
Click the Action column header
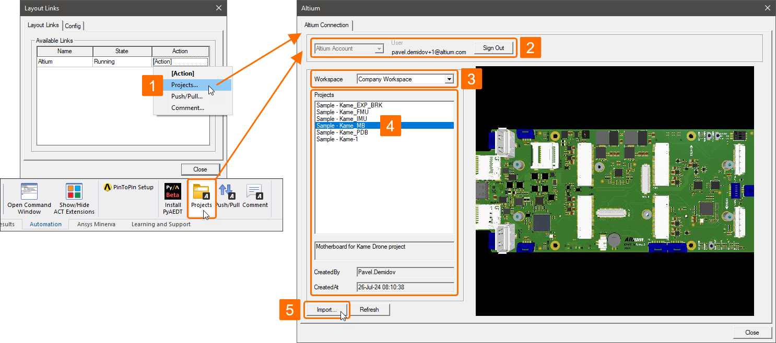click(x=180, y=51)
